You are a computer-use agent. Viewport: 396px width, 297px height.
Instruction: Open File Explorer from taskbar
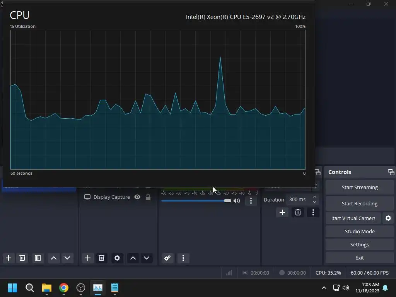coord(47,288)
